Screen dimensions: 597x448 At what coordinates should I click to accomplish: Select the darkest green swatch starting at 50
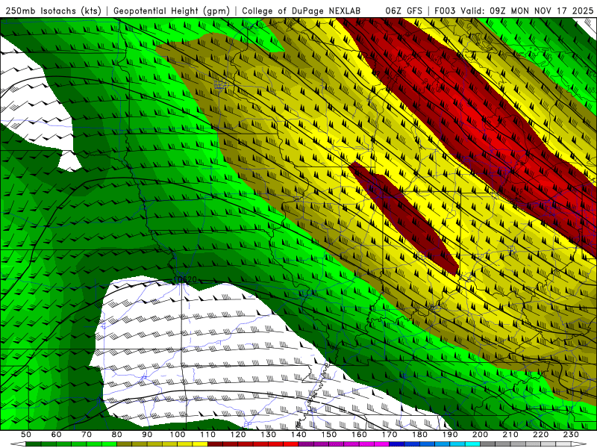(34, 444)
